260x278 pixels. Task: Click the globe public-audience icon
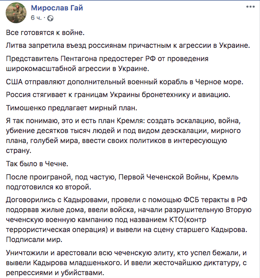point(51,18)
